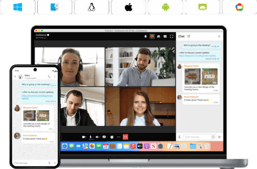The width and height of the screenshot is (257, 169).
Task: Start screen sharing
Action: tap(104, 137)
